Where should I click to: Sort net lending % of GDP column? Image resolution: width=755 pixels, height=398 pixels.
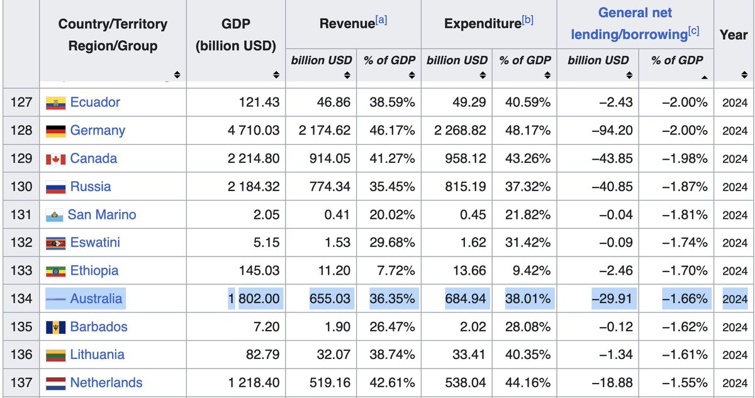[x=704, y=77]
